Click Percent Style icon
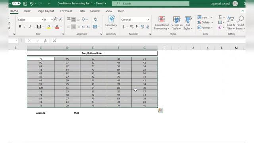The height and width of the screenshot is (143, 254). [132, 27]
